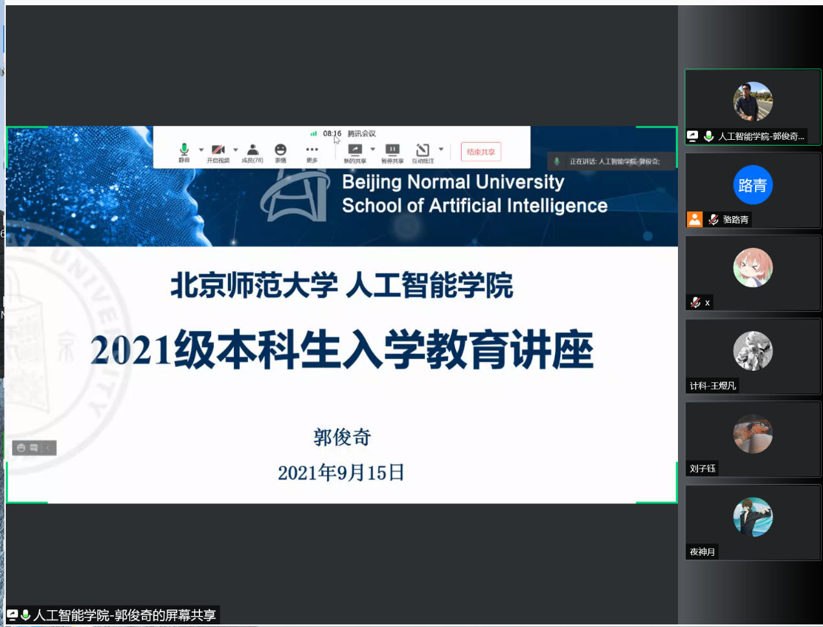Click the 正在讲话 speaker indicator
This screenshot has height=627, width=823.
pos(612,161)
